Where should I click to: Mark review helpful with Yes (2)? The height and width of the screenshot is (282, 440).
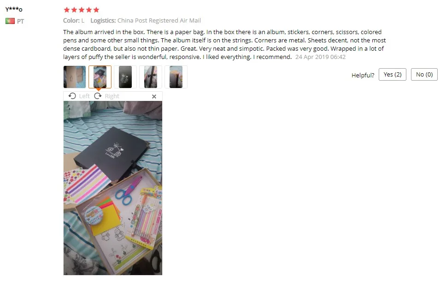coord(392,74)
